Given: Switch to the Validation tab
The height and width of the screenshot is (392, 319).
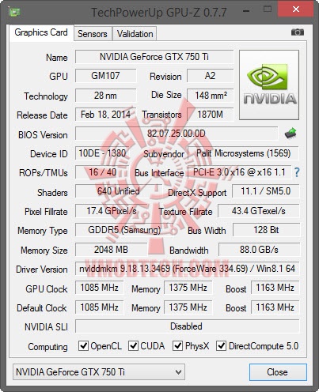Looking at the screenshot, I should (135, 34).
